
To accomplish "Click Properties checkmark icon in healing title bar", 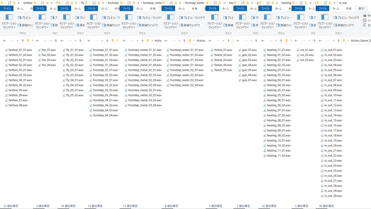I will (268, 3).
